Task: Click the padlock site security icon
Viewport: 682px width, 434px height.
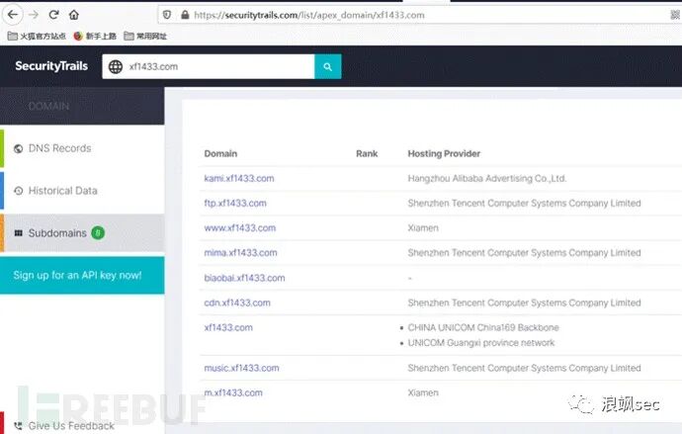Action: tap(185, 15)
